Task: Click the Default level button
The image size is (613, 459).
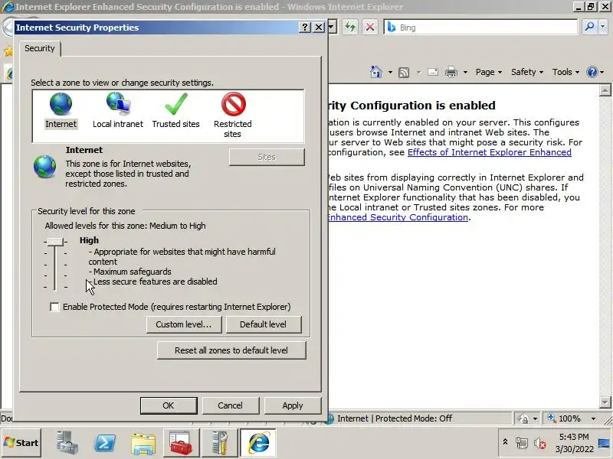Action: pos(264,324)
